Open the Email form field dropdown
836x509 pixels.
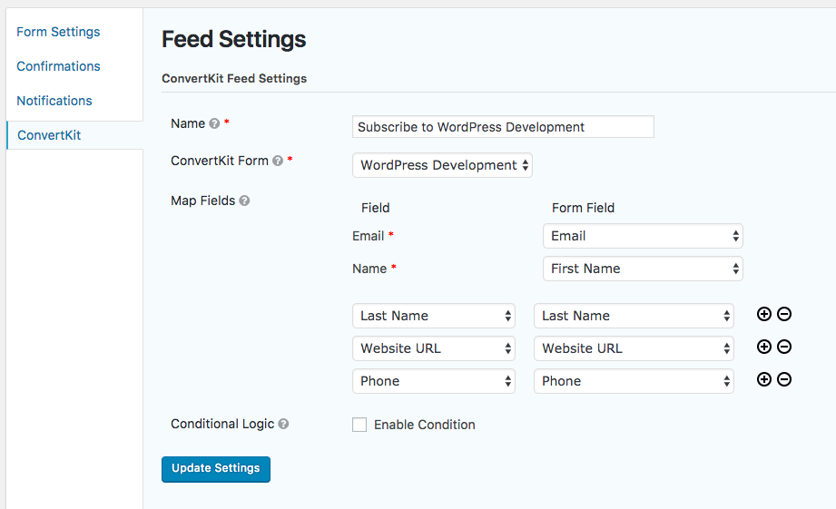click(643, 236)
